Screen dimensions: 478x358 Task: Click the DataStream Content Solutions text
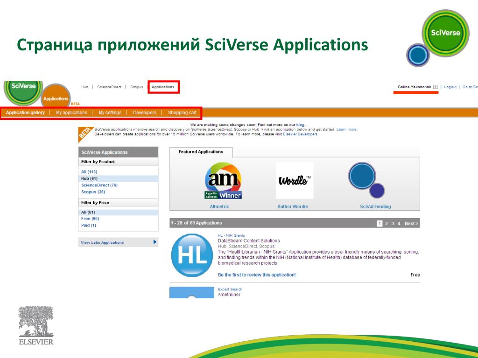249,241
